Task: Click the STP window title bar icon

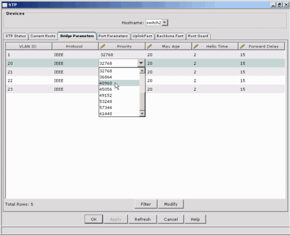Action: (5, 5)
